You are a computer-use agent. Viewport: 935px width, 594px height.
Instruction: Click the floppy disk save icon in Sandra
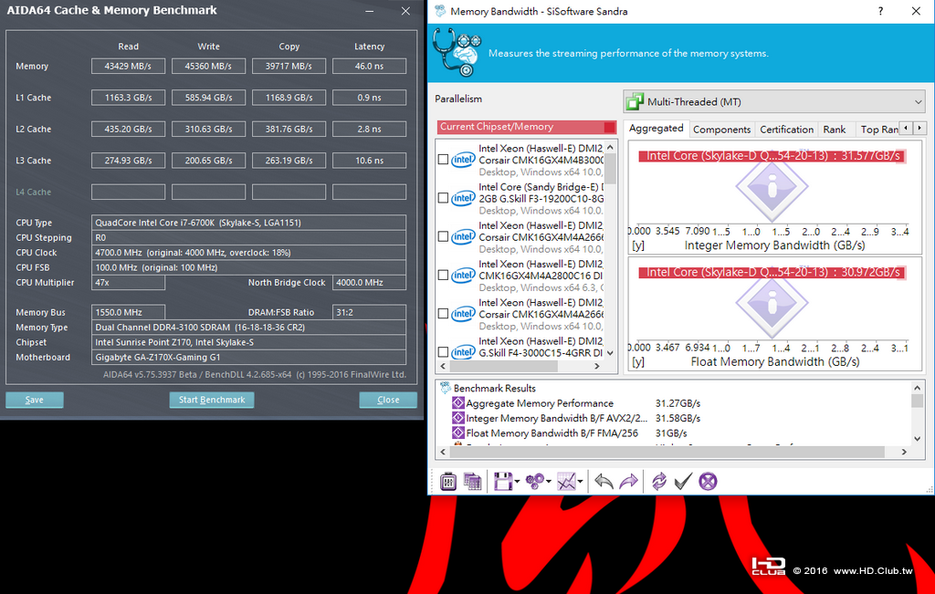click(x=503, y=482)
